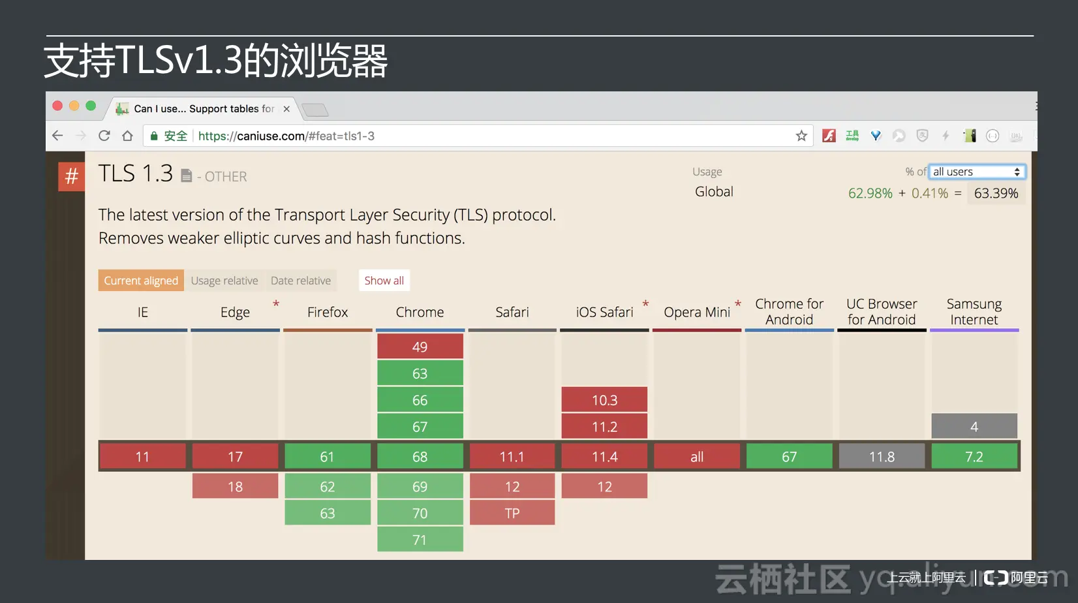Screen dimensions: 1078x603
Task: Open the all users dropdown
Action: 977,172
